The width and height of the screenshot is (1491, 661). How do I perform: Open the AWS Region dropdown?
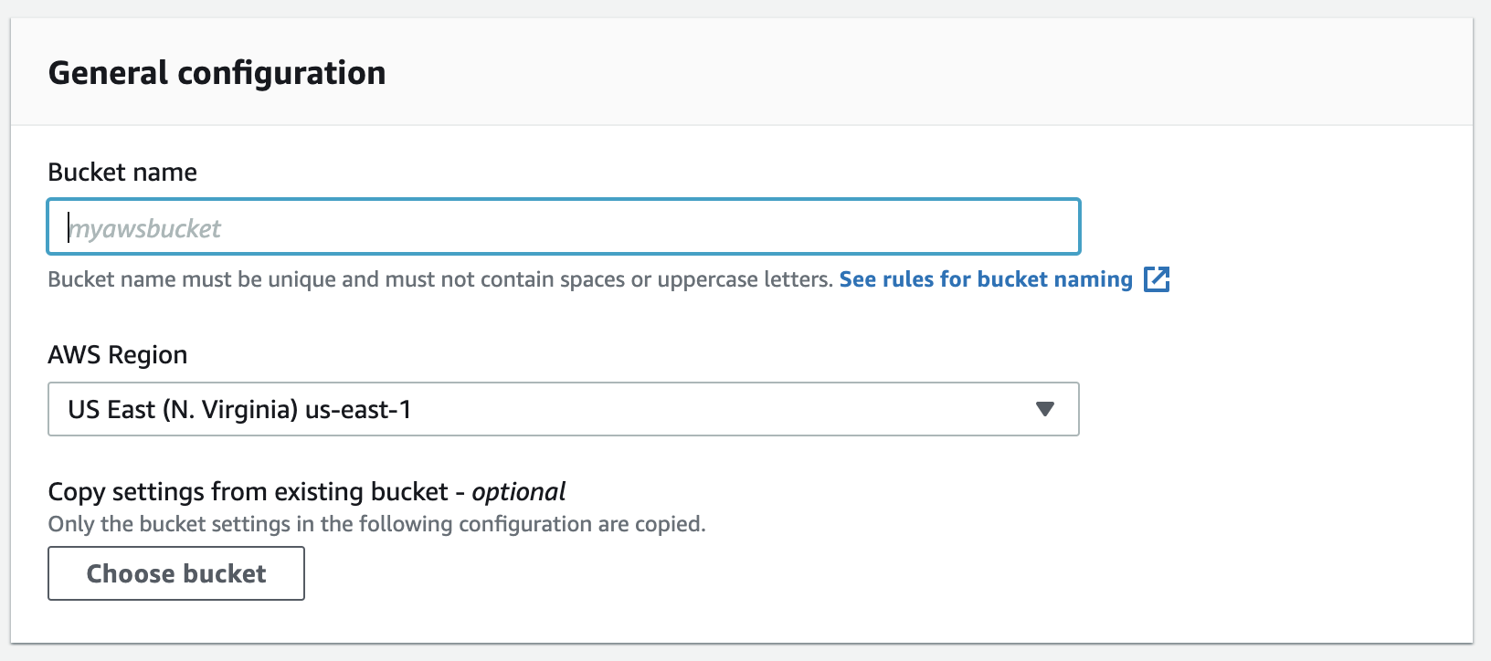(x=564, y=409)
